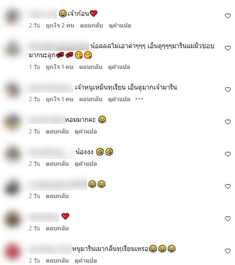The height and width of the screenshot is (265, 235).
Task: Like the single red heart comment
Action: coord(228,219)
